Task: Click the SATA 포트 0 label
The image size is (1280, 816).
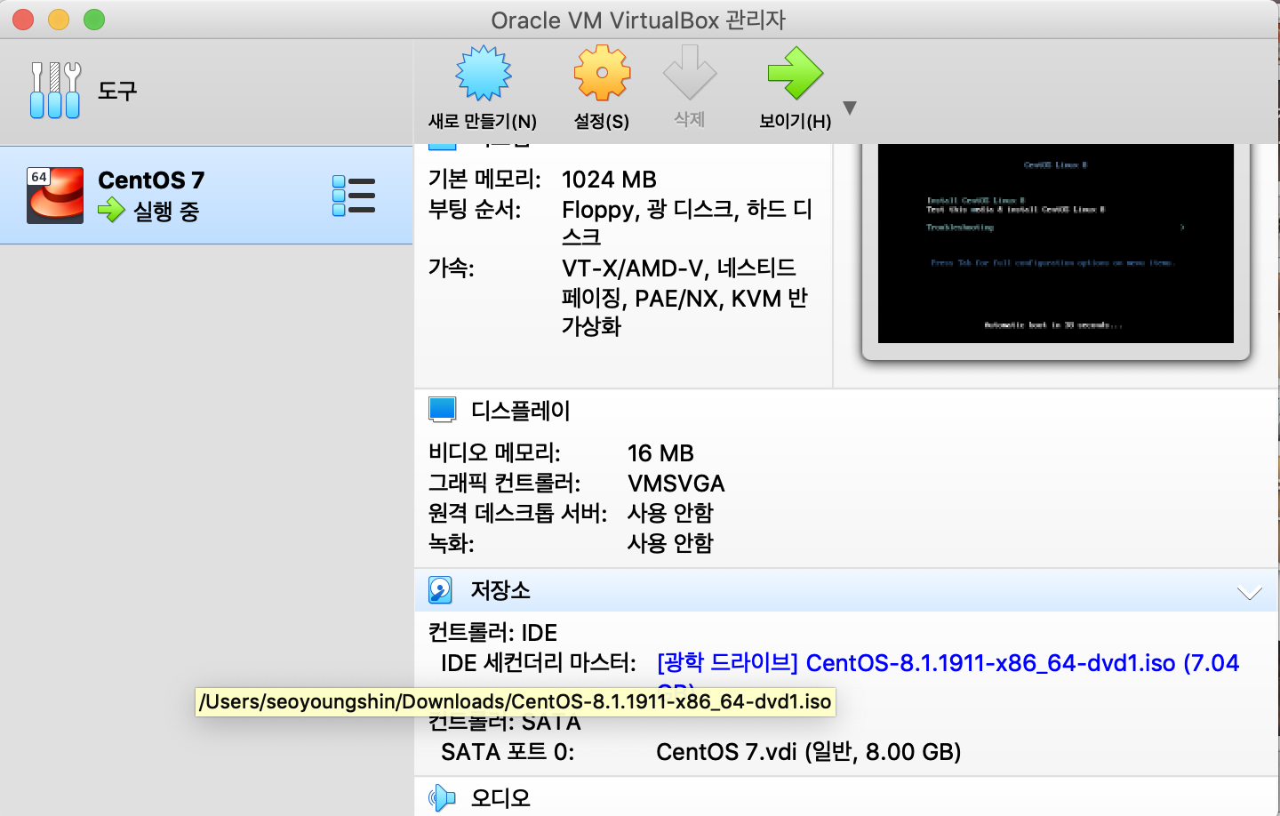Action: click(x=508, y=752)
